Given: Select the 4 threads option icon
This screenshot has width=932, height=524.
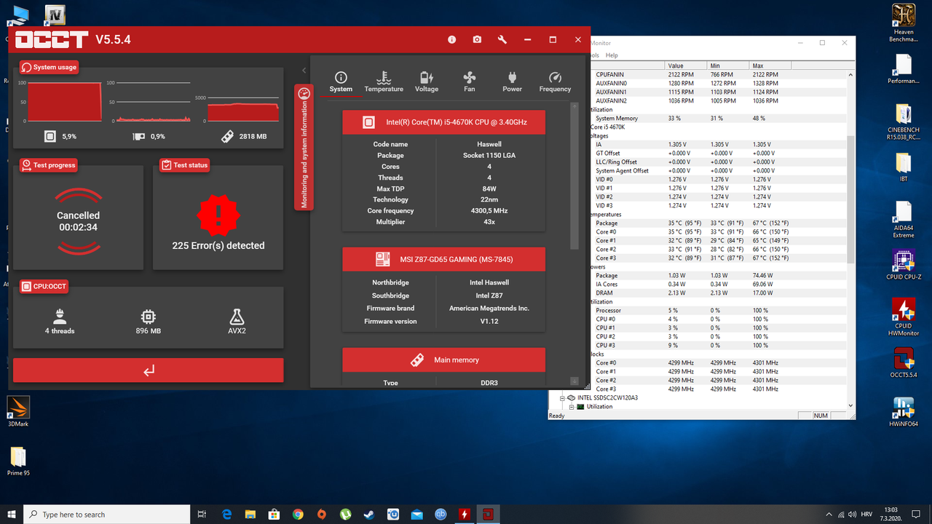Looking at the screenshot, I should coord(60,317).
